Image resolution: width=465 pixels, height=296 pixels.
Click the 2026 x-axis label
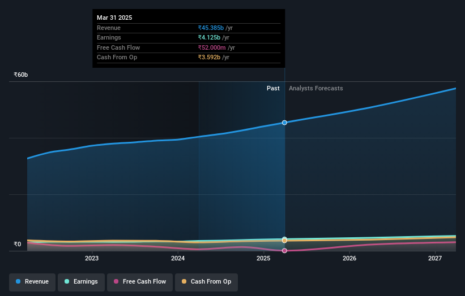[x=349, y=258]
